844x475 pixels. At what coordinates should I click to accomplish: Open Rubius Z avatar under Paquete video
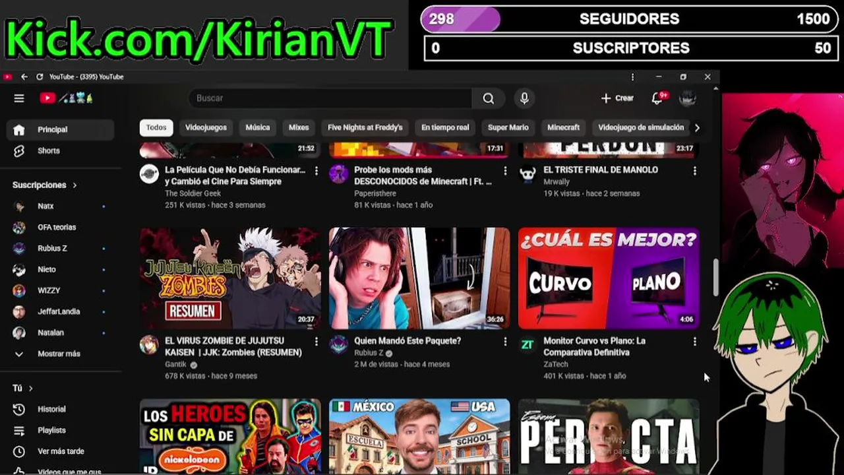coord(338,344)
